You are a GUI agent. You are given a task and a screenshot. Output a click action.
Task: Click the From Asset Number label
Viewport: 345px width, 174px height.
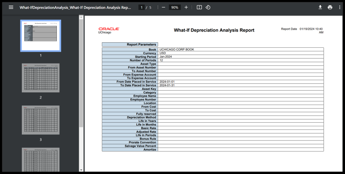(x=142, y=67)
